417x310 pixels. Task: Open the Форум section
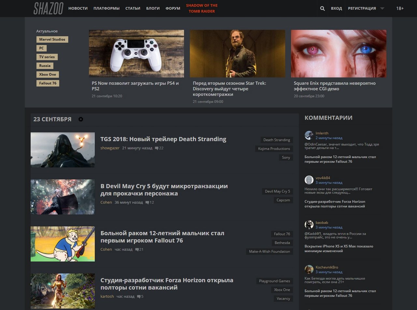click(173, 8)
